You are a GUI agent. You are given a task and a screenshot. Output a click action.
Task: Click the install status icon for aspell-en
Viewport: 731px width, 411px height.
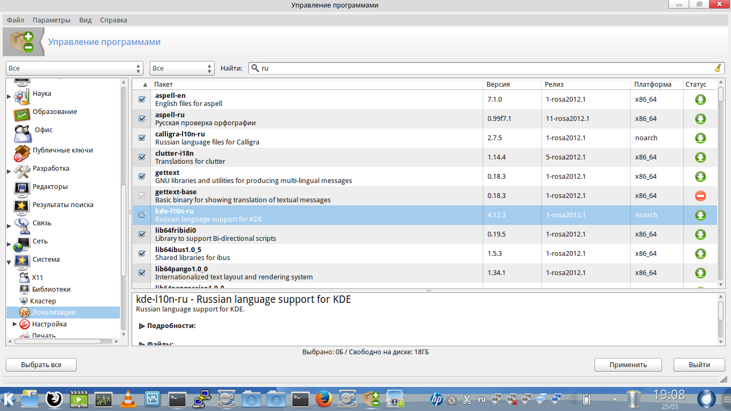(x=700, y=100)
